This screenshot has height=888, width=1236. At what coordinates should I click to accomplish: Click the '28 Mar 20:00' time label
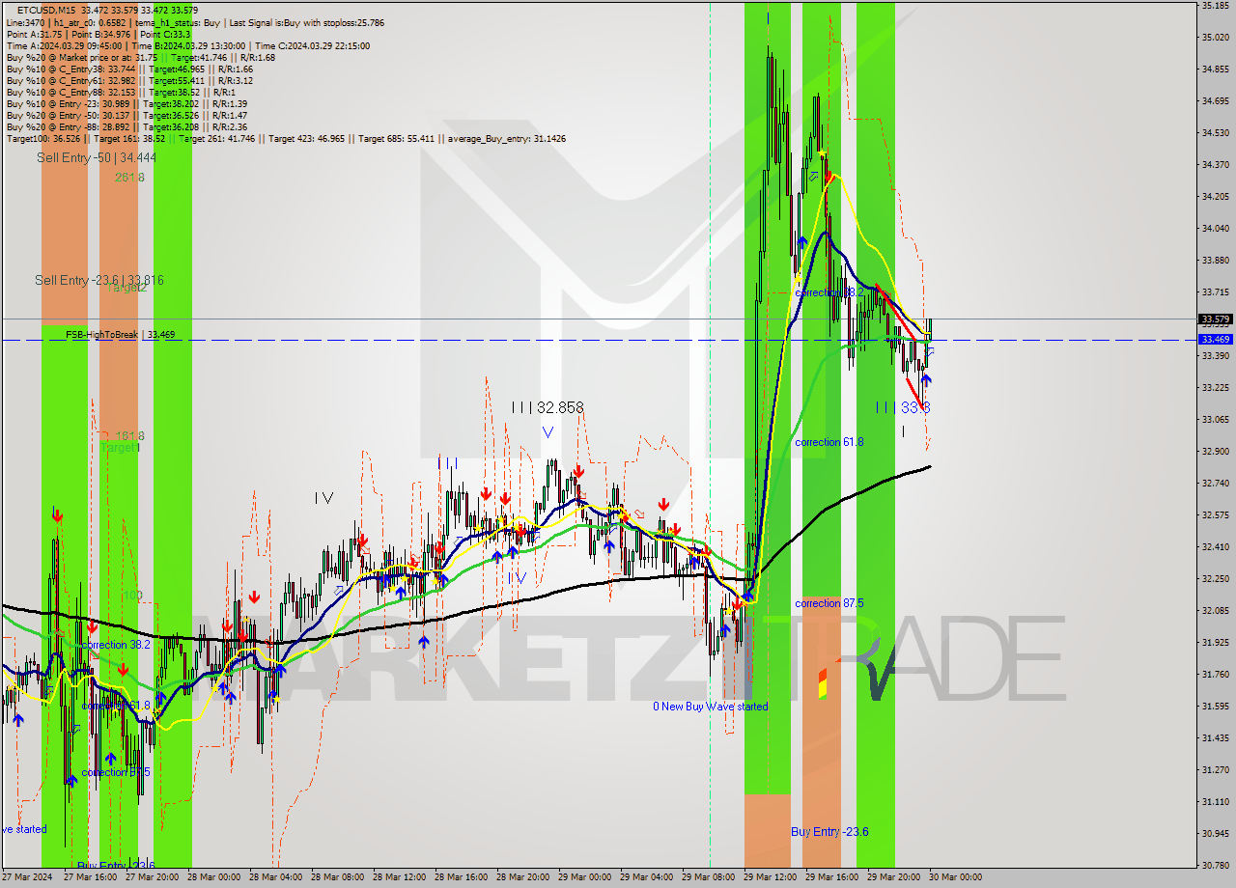click(x=522, y=877)
